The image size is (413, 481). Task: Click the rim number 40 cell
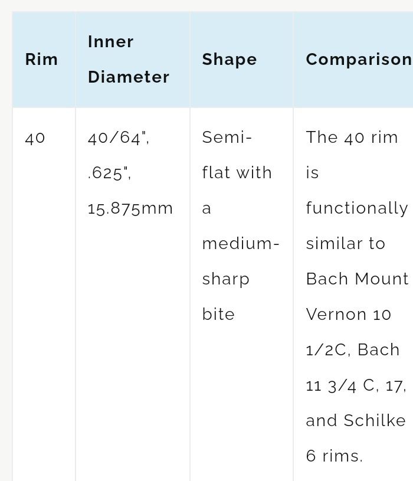[35, 138]
